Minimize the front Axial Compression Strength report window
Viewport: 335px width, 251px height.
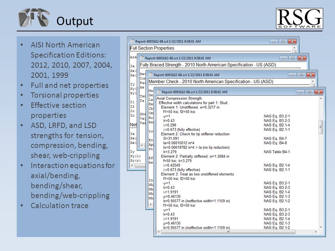[300, 92]
